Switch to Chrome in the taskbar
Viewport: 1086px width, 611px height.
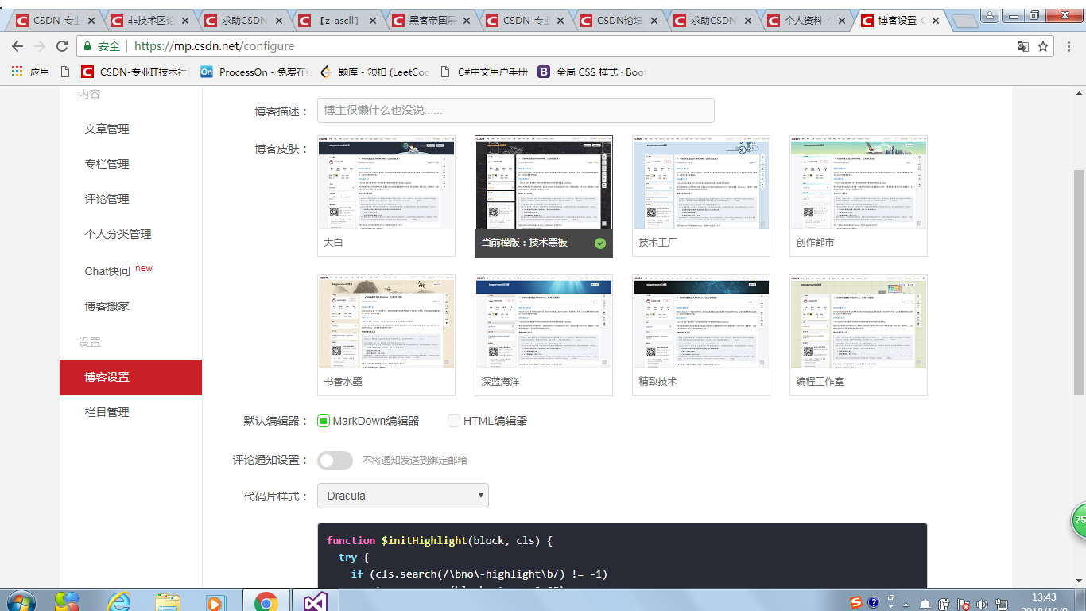tap(266, 602)
